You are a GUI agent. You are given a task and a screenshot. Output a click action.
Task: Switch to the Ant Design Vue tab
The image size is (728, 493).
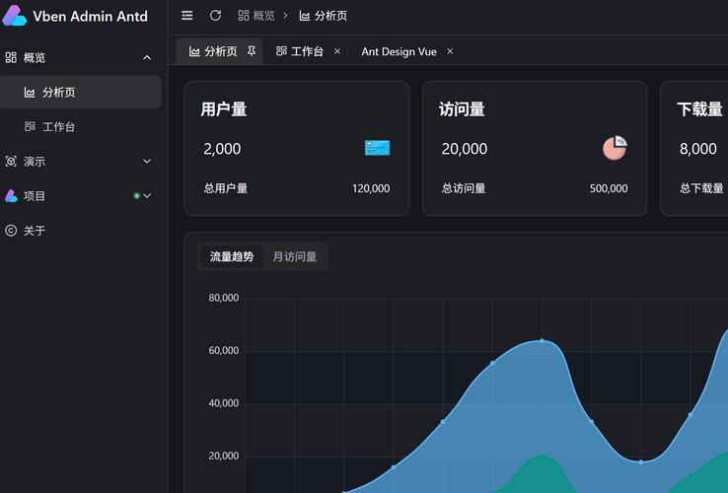coord(399,51)
